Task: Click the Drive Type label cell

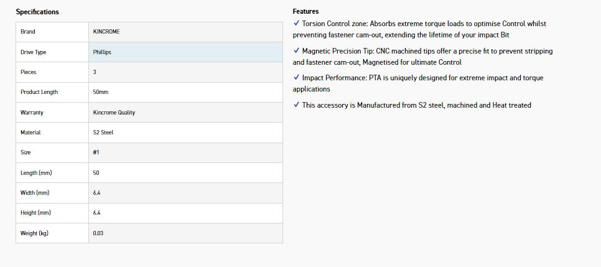Action: click(x=52, y=52)
